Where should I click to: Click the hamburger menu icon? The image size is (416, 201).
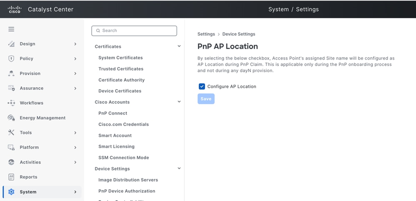(x=11, y=29)
